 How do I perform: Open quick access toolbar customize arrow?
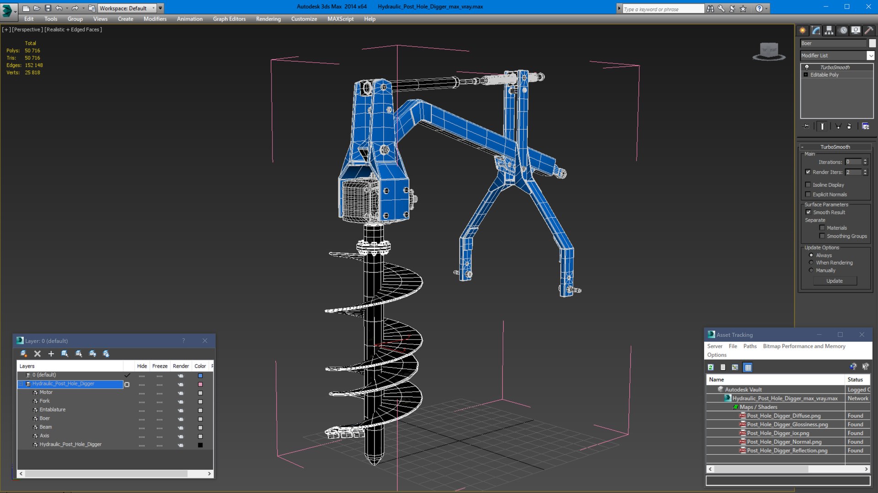(161, 8)
